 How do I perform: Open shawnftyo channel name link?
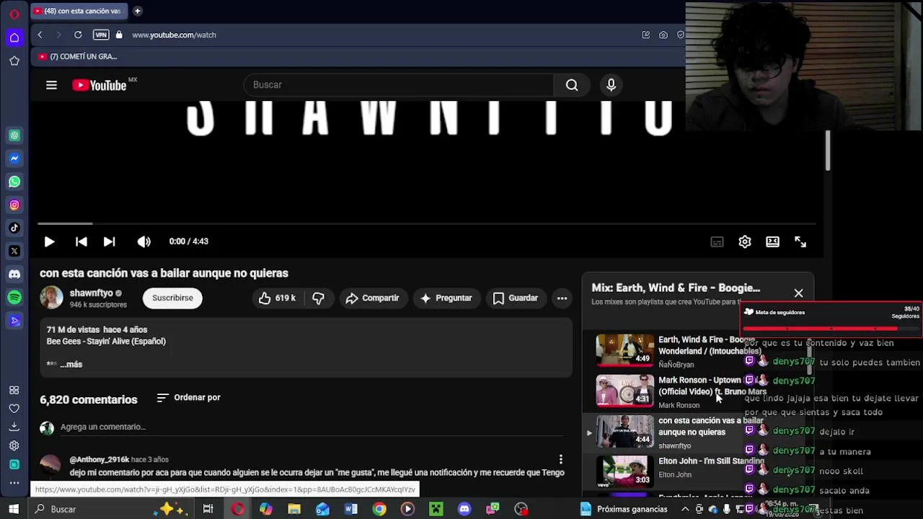[92, 293]
